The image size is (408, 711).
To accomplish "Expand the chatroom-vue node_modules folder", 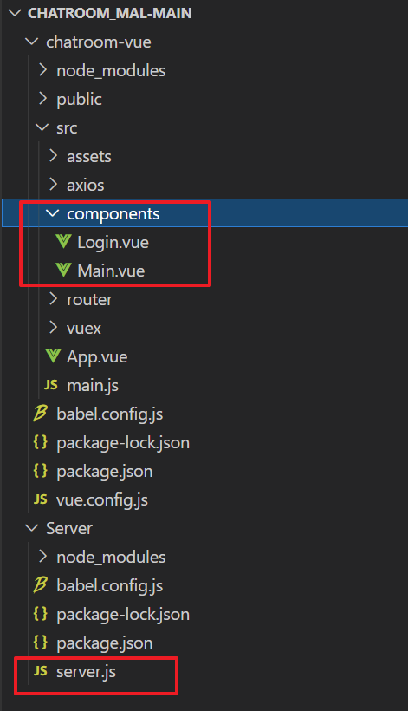I will (43, 70).
